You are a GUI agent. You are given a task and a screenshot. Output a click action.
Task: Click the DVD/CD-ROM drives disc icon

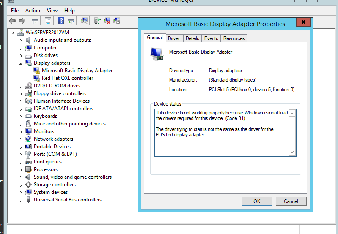pos(28,86)
